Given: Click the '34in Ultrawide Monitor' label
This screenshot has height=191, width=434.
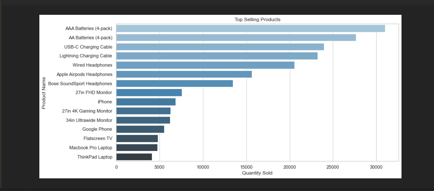Looking at the screenshot, I should click(89, 120).
